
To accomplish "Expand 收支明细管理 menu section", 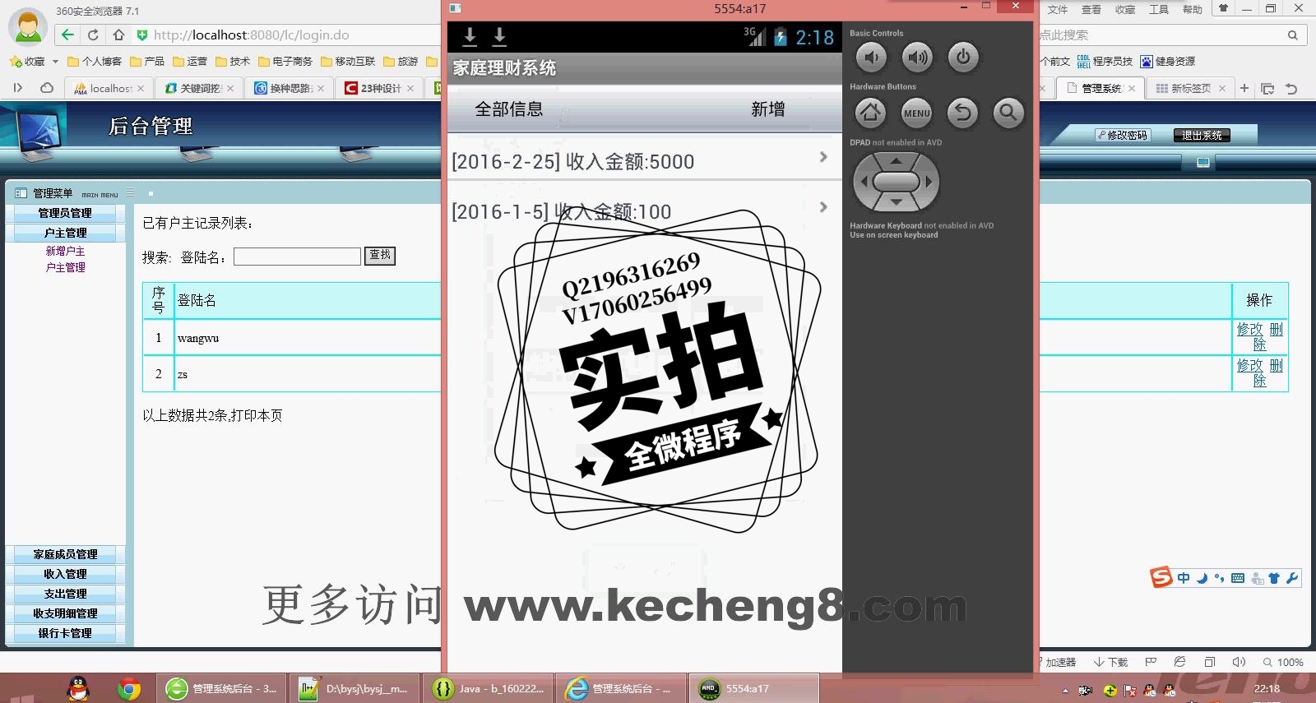I will pyautogui.click(x=65, y=613).
